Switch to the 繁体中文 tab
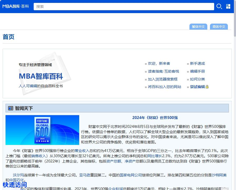236x190 pixels. (198, 26)
